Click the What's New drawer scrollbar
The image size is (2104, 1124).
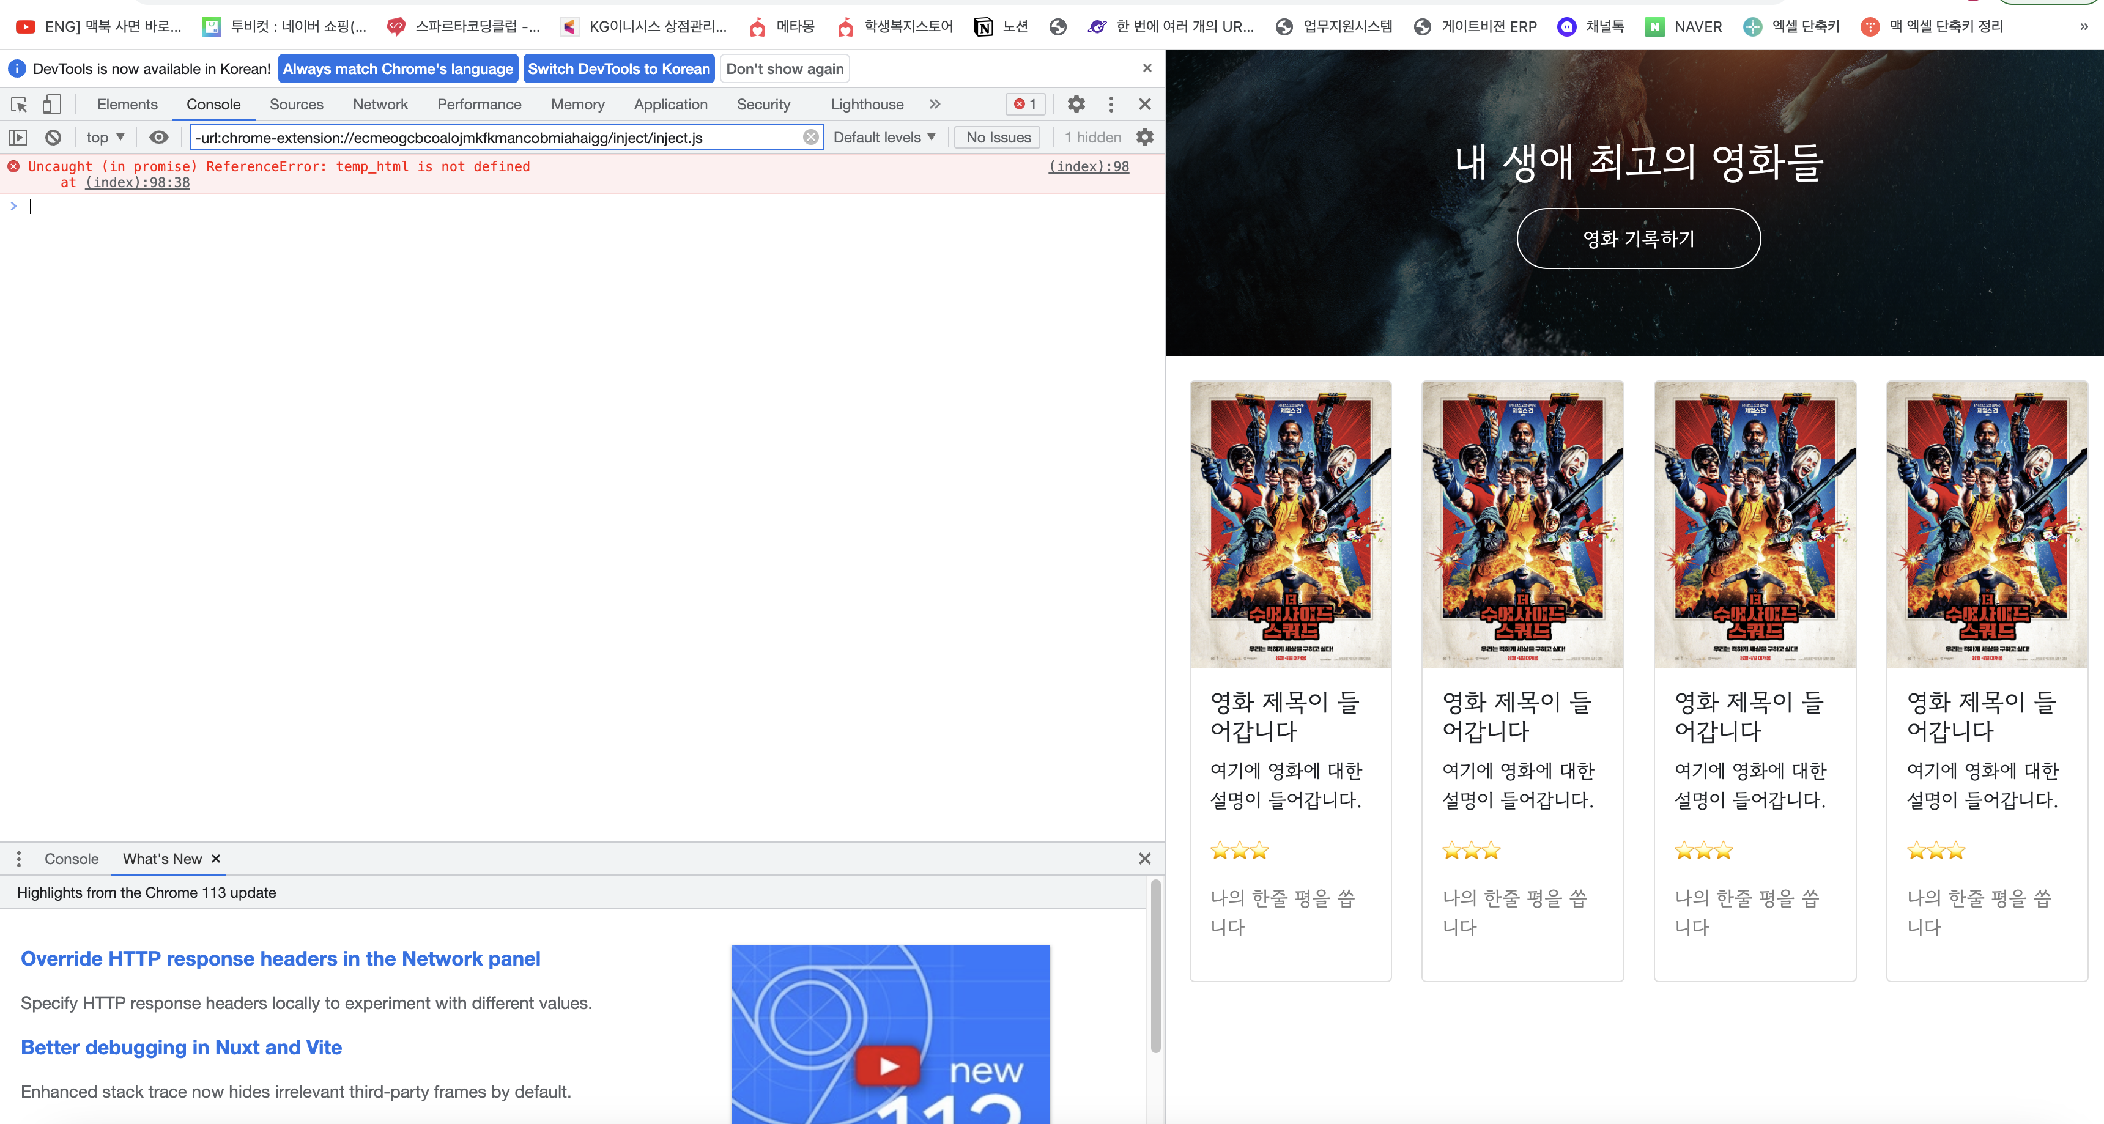point(1156,966)
